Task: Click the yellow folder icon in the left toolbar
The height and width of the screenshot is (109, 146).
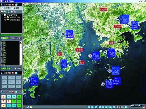Action: 2,12
